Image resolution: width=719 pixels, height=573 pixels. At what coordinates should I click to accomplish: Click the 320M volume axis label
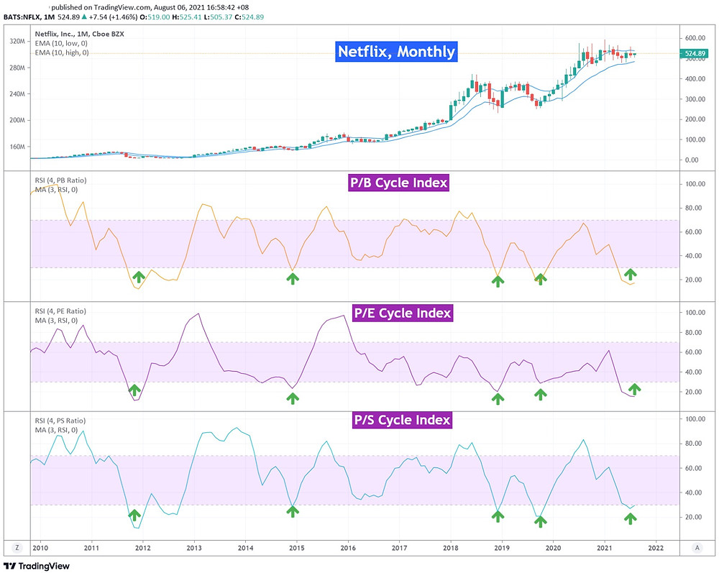(17, 41)
